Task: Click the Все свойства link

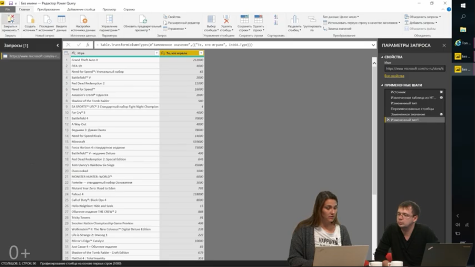Action: pos(394,76)
